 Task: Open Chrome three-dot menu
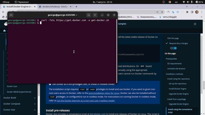point(202,12)
